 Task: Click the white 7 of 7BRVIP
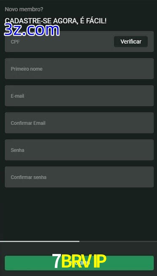57,261
